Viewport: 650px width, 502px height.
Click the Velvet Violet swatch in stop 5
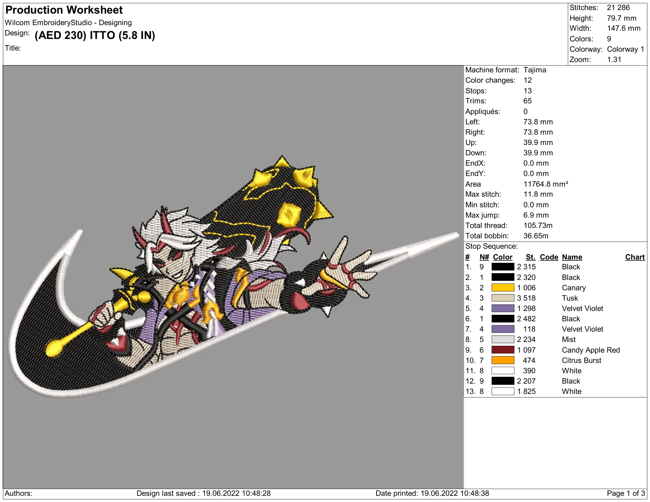click(503, 308)
